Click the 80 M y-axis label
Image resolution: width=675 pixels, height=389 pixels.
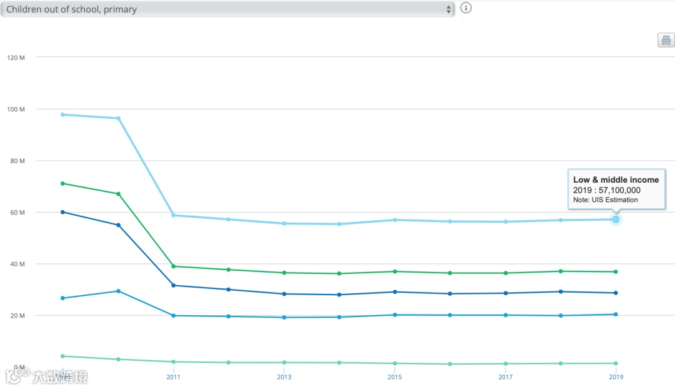(x=17, y=161)
